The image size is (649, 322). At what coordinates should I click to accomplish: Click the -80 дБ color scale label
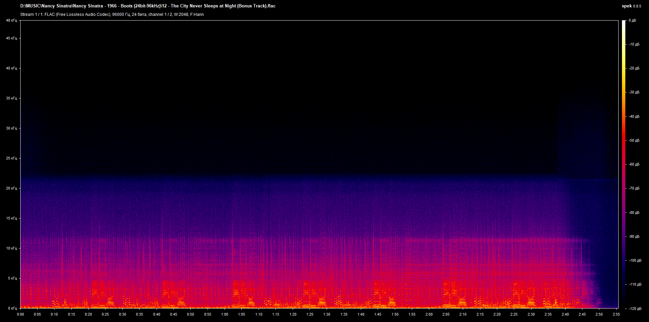click(x=634, y=213)
